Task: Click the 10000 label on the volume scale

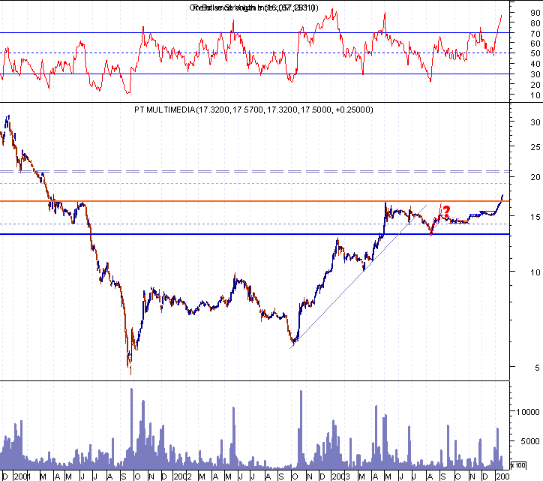Action: [528, 412]
